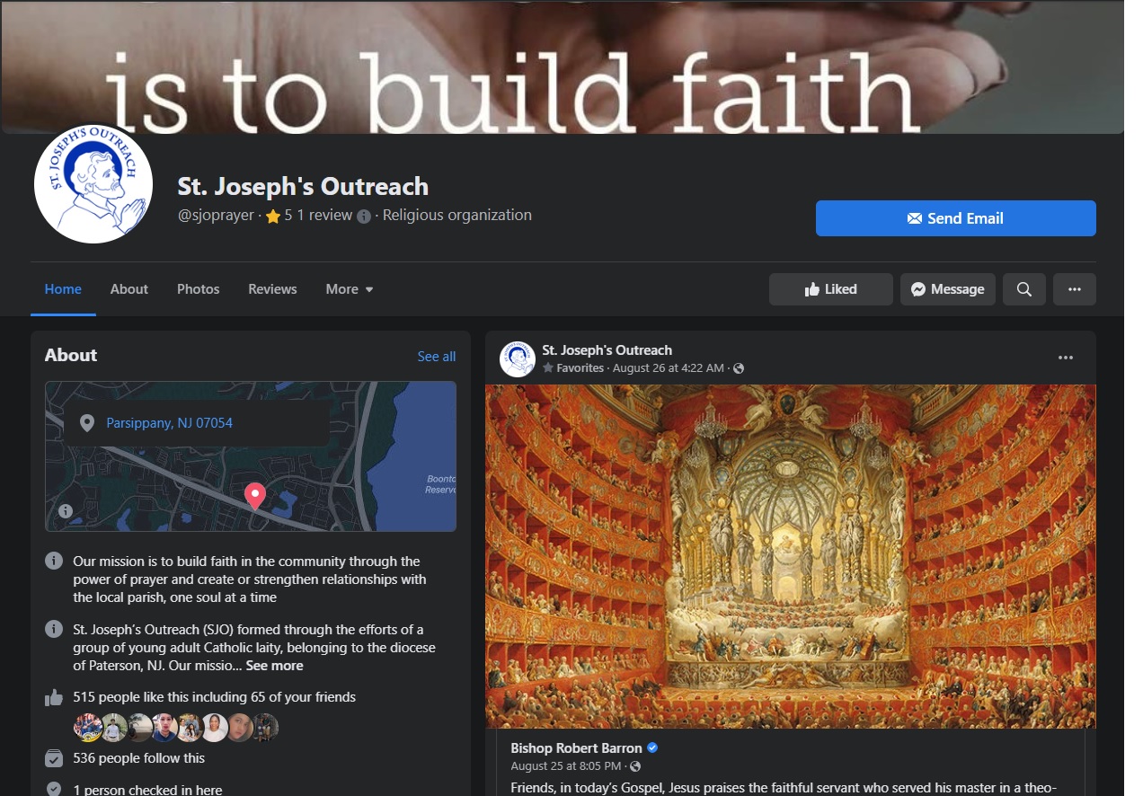Click the 1 person checked in here text
1143x796 pixels.
[148, 790]
